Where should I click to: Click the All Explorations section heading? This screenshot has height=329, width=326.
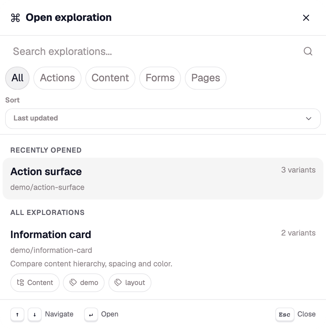coord(47,213)
